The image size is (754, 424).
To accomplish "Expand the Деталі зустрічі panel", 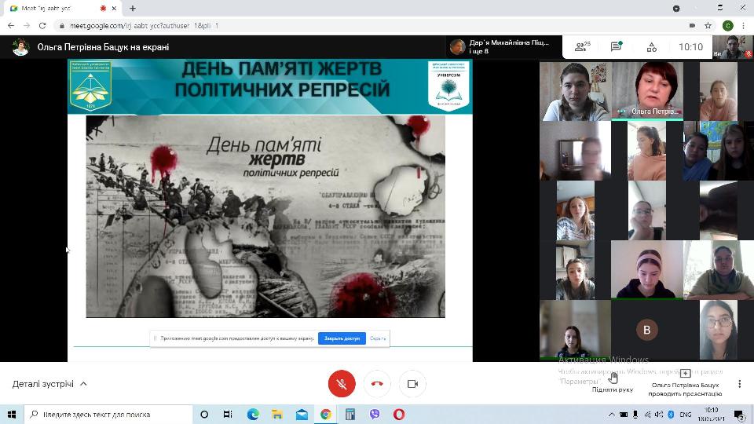I will (49, 384).
